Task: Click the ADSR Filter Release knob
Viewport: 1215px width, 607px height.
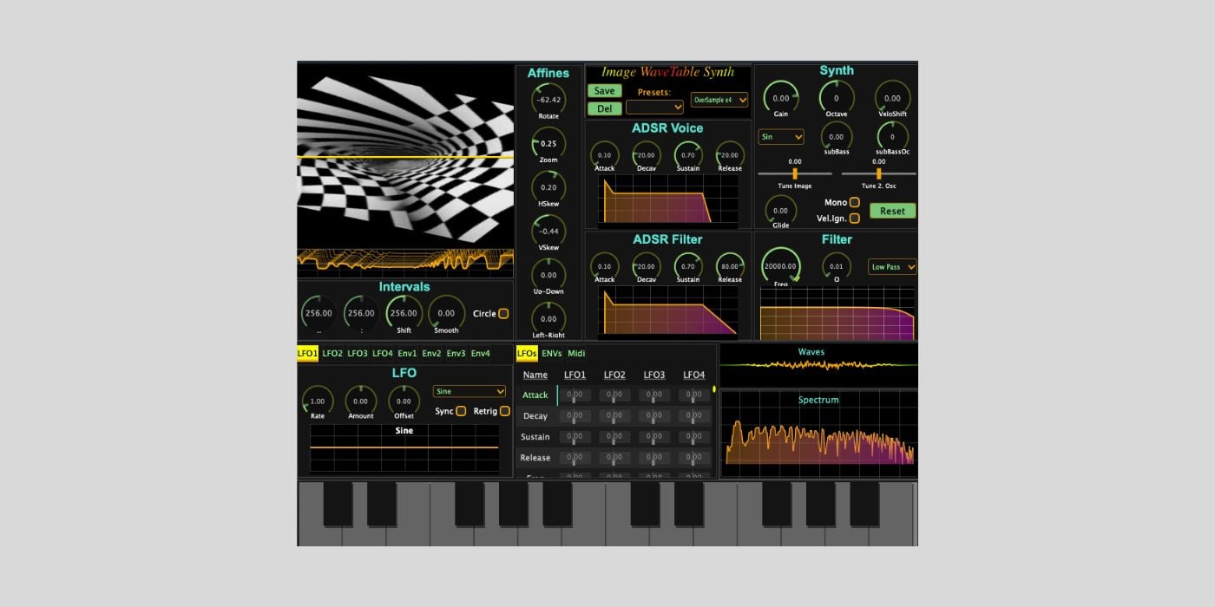Action: pos(730,266)
